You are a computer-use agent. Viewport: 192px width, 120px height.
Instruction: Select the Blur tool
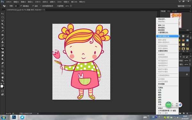pyautogui.click(x=3, y=56)
